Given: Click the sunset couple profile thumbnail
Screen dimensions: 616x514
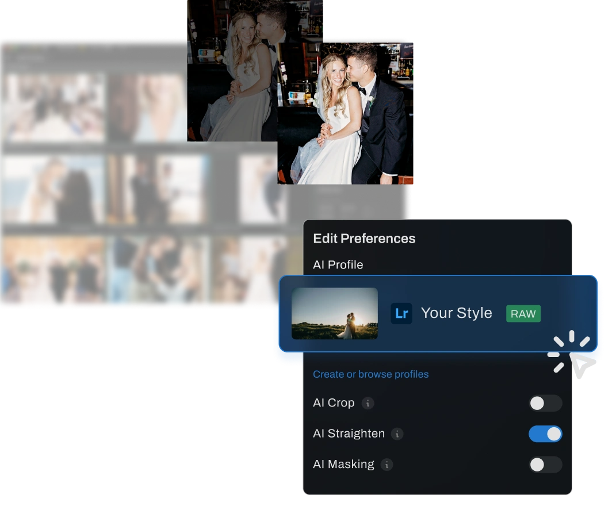Looking at the screenshot, I should point(334,313).
